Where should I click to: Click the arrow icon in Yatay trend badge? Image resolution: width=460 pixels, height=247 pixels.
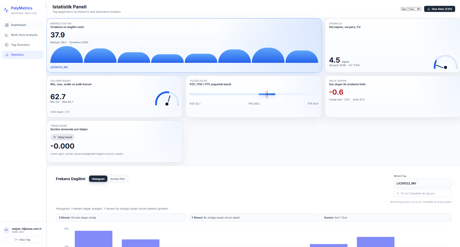pos(54,137)
